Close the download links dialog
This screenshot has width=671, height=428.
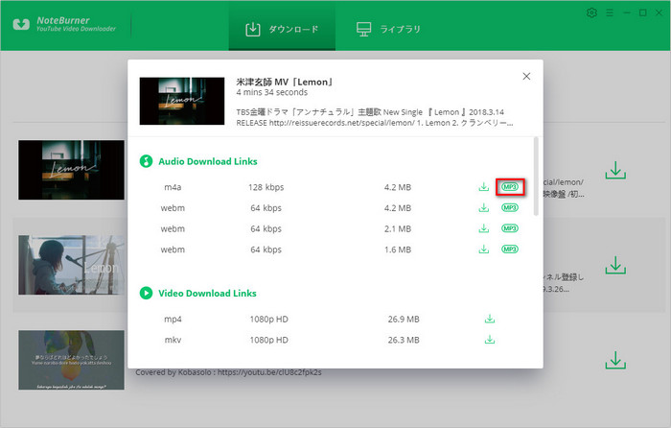[x=526, y=76]
